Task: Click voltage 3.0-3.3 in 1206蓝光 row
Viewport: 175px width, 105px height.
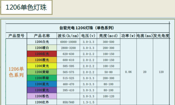Action: pyautogui.click(x=88, y=84)
